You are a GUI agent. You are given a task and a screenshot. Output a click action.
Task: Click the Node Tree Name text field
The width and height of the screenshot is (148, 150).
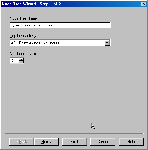[60, 25]
